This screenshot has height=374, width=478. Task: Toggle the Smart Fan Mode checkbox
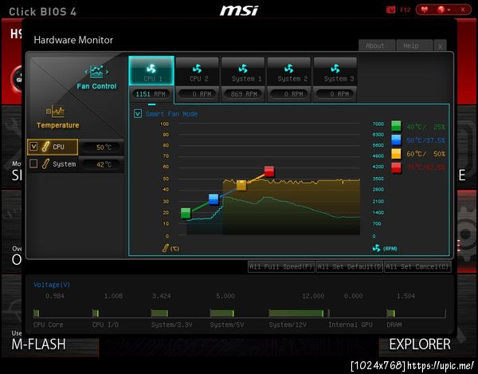click(138, 114)
